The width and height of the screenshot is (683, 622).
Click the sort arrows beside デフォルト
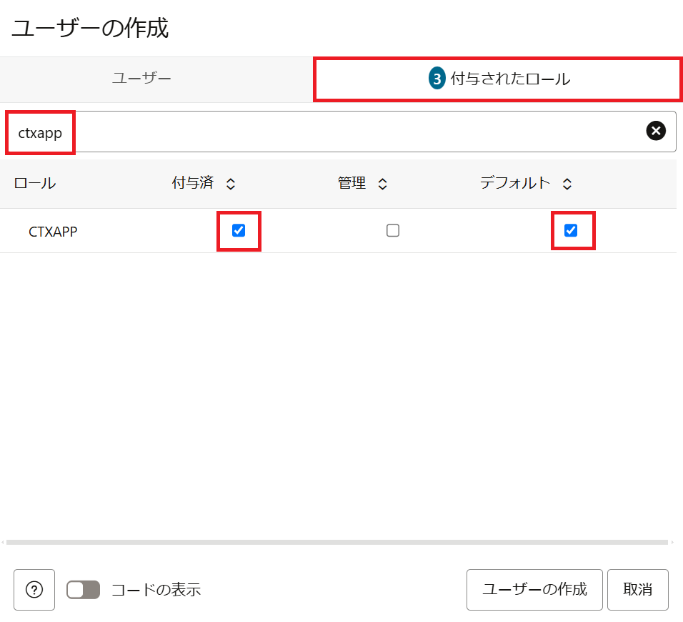click(x=567, y=184)
